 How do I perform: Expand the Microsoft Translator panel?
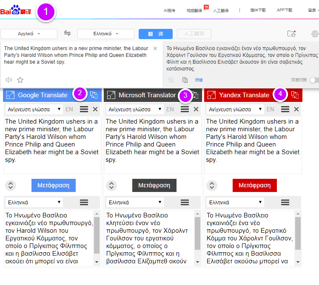click(x=111, y=95)
